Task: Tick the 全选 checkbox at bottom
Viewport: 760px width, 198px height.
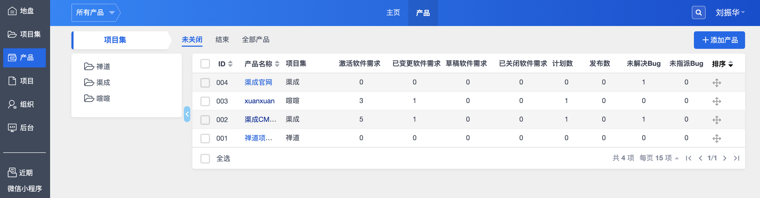Action: (205, 159)
